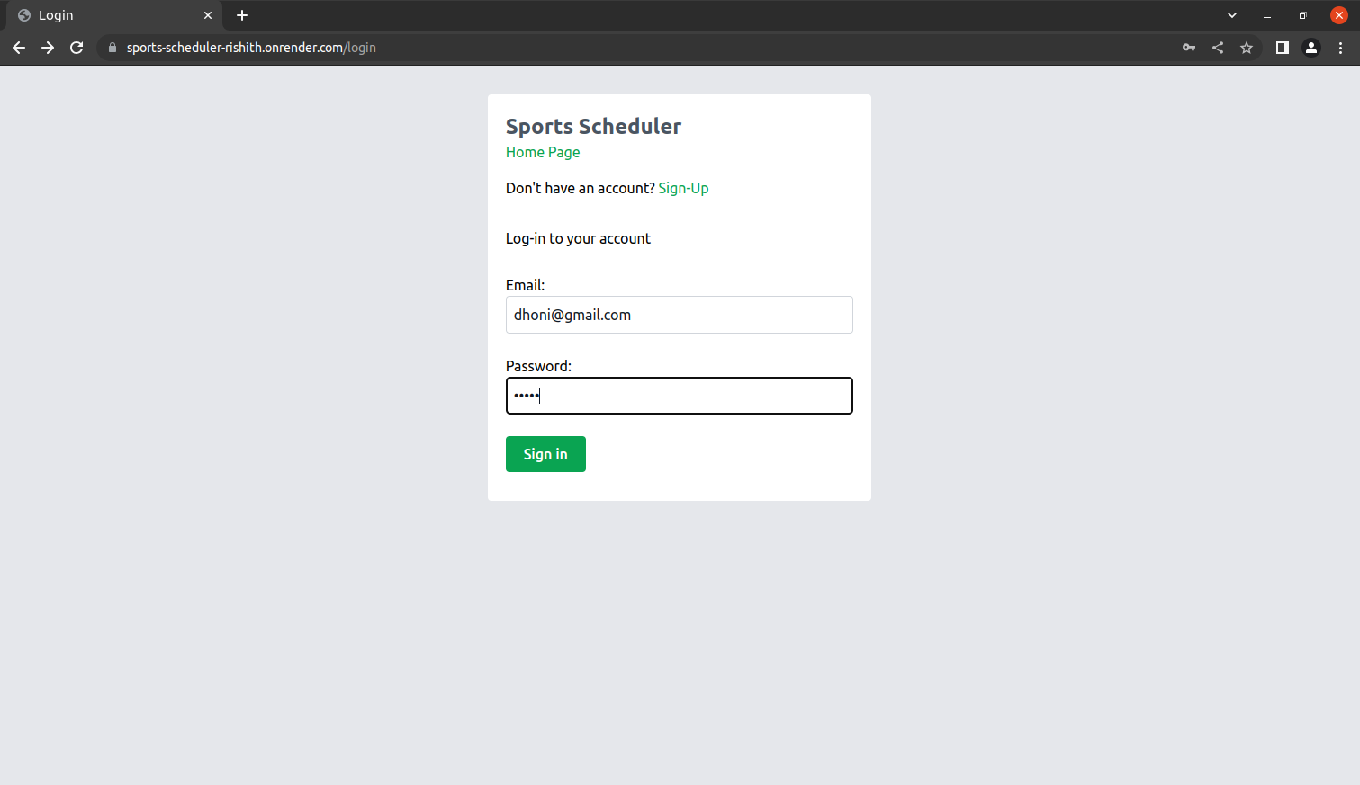Open the side panel icon
This screenshot has height=785, width=1360.
pos(1282,48)
